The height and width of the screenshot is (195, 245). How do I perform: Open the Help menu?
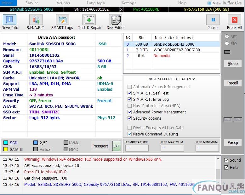[182, 3]
